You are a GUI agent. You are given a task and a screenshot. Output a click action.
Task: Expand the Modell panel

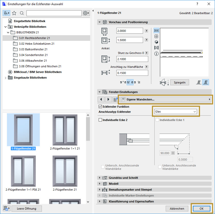click(x=100, y=184)
